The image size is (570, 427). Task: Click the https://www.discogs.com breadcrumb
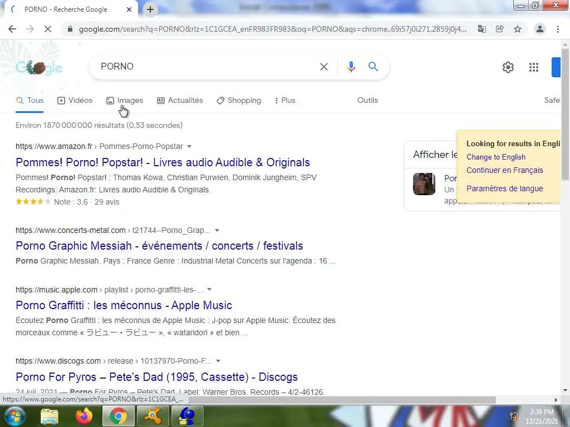tap(58, 361)
